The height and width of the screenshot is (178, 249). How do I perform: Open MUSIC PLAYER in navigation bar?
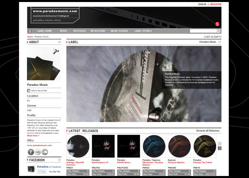point(119,31)
